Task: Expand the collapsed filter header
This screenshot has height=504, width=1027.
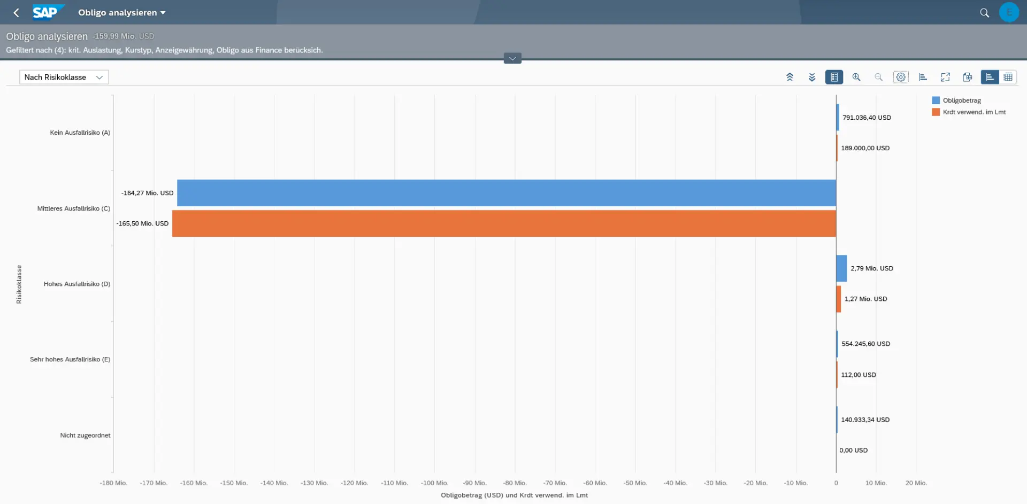Action: tap(512, 58)
